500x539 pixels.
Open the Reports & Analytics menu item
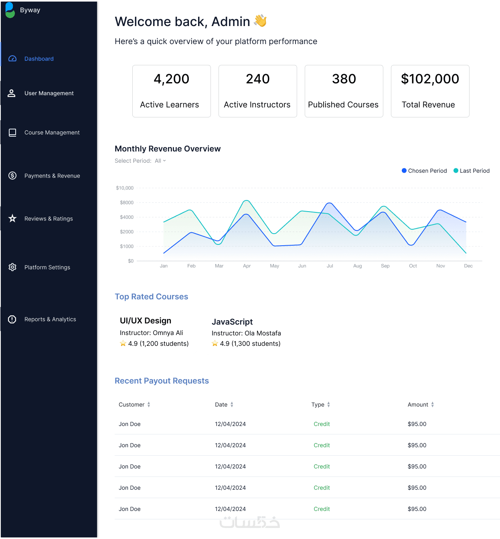(x=50, y=319)
